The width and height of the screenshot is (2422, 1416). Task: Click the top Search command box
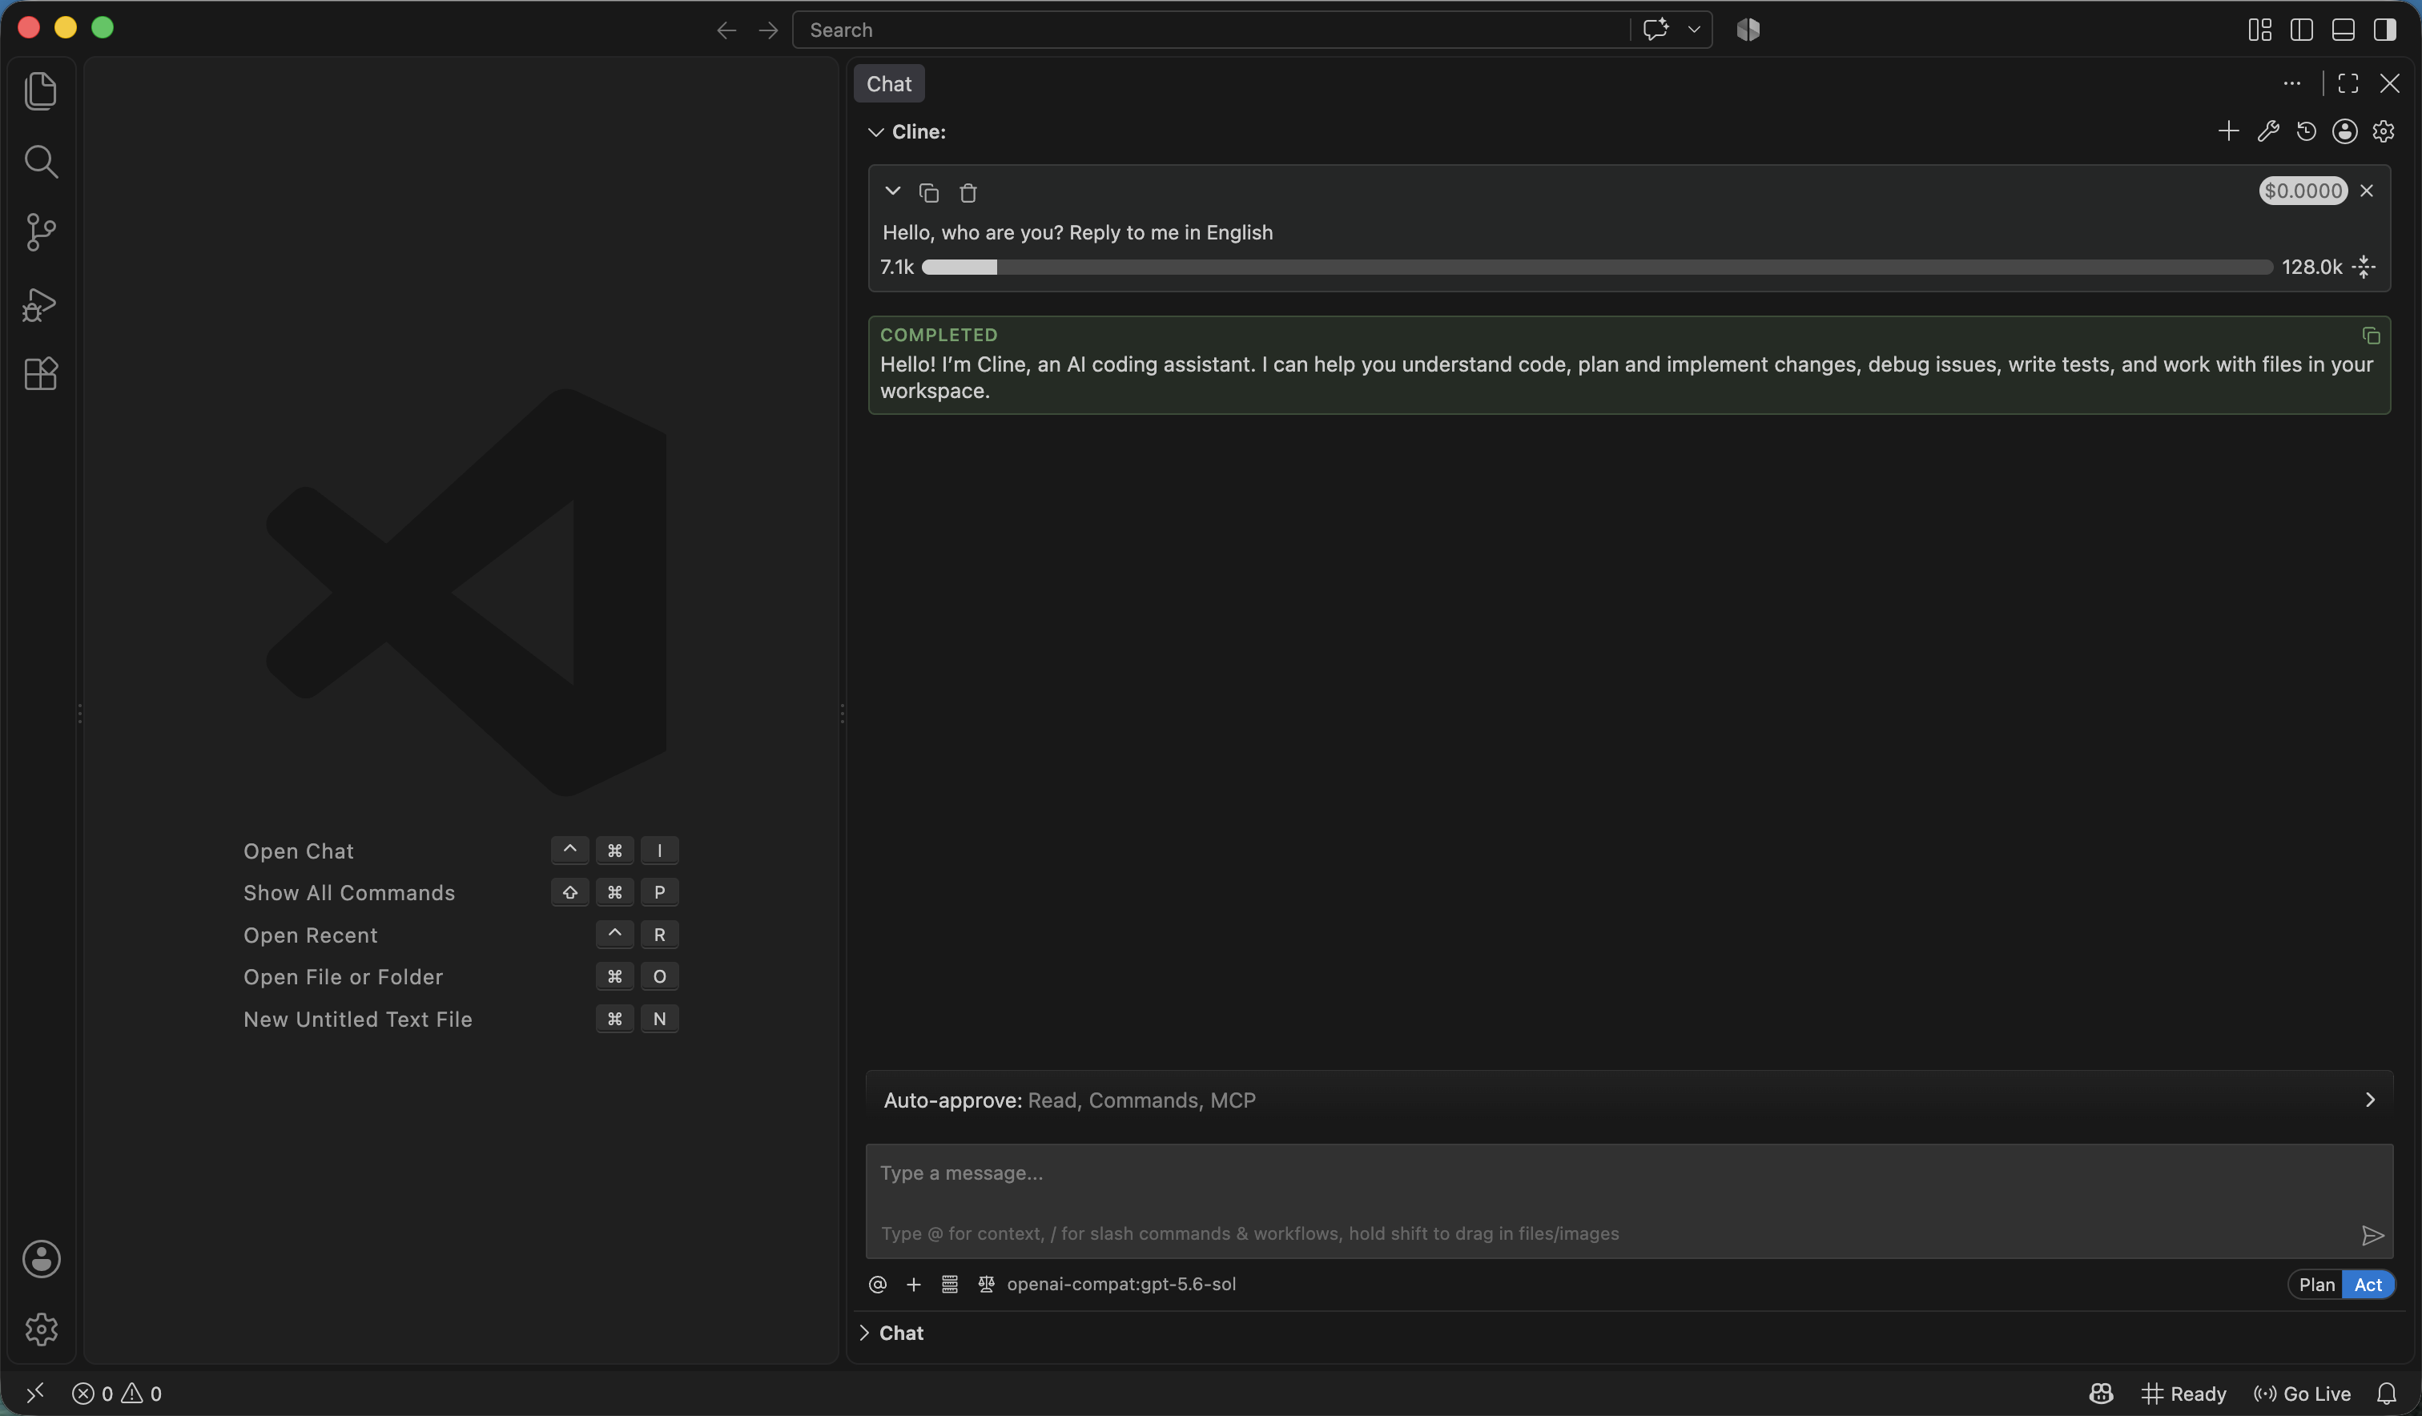pos(1211,30)
